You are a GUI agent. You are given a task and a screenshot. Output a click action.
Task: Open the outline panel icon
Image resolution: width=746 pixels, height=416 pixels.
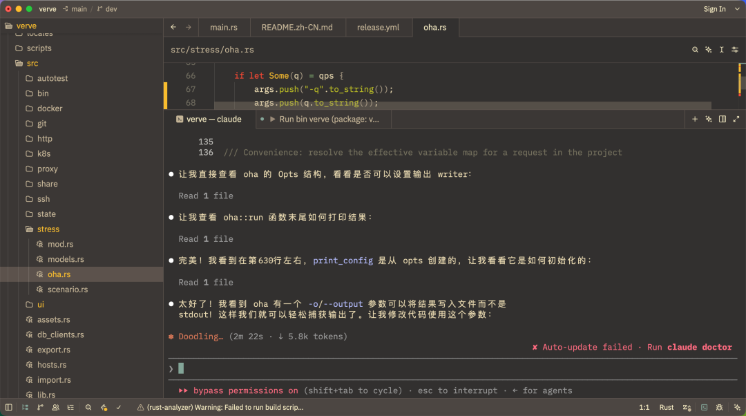pos(71,408)
